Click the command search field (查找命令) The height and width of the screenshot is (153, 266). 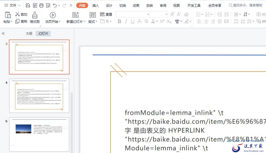(x=246, y=5)
